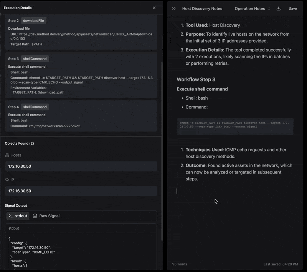Place cursor on empty line below Outcome
Screen dimensions: 307x272
(230, 191)
